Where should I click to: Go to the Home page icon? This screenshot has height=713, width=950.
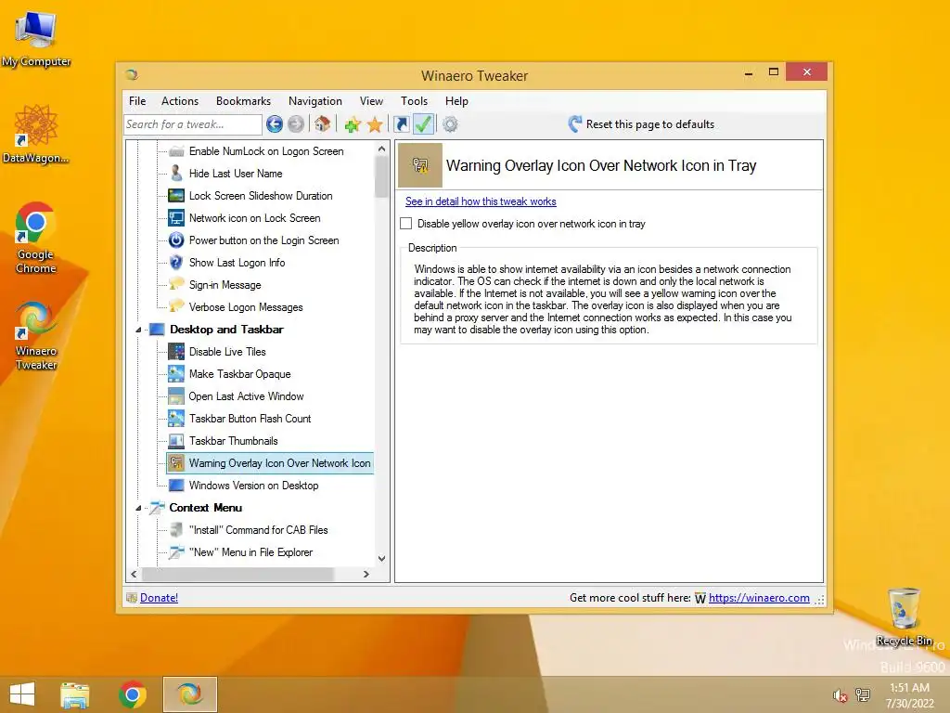[x=322, y=124]
